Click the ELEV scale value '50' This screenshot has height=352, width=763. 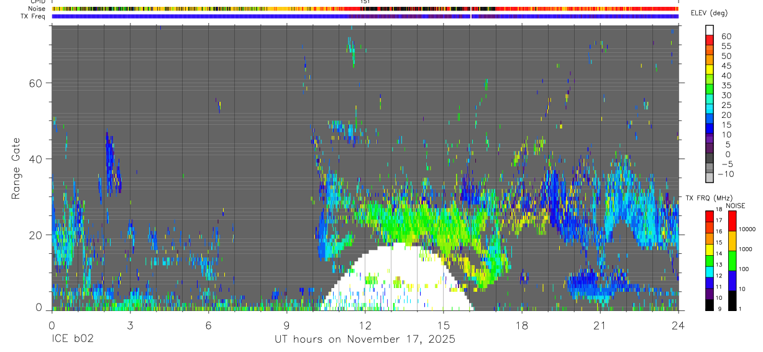(x=725, y=56)
